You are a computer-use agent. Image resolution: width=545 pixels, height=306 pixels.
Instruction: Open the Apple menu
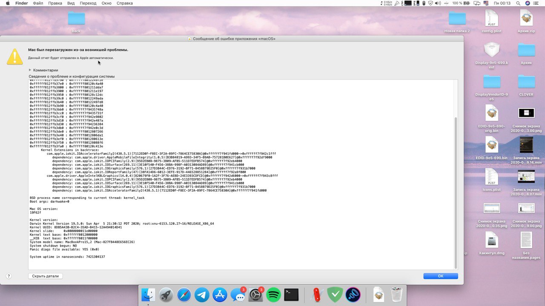click(7, 3)
